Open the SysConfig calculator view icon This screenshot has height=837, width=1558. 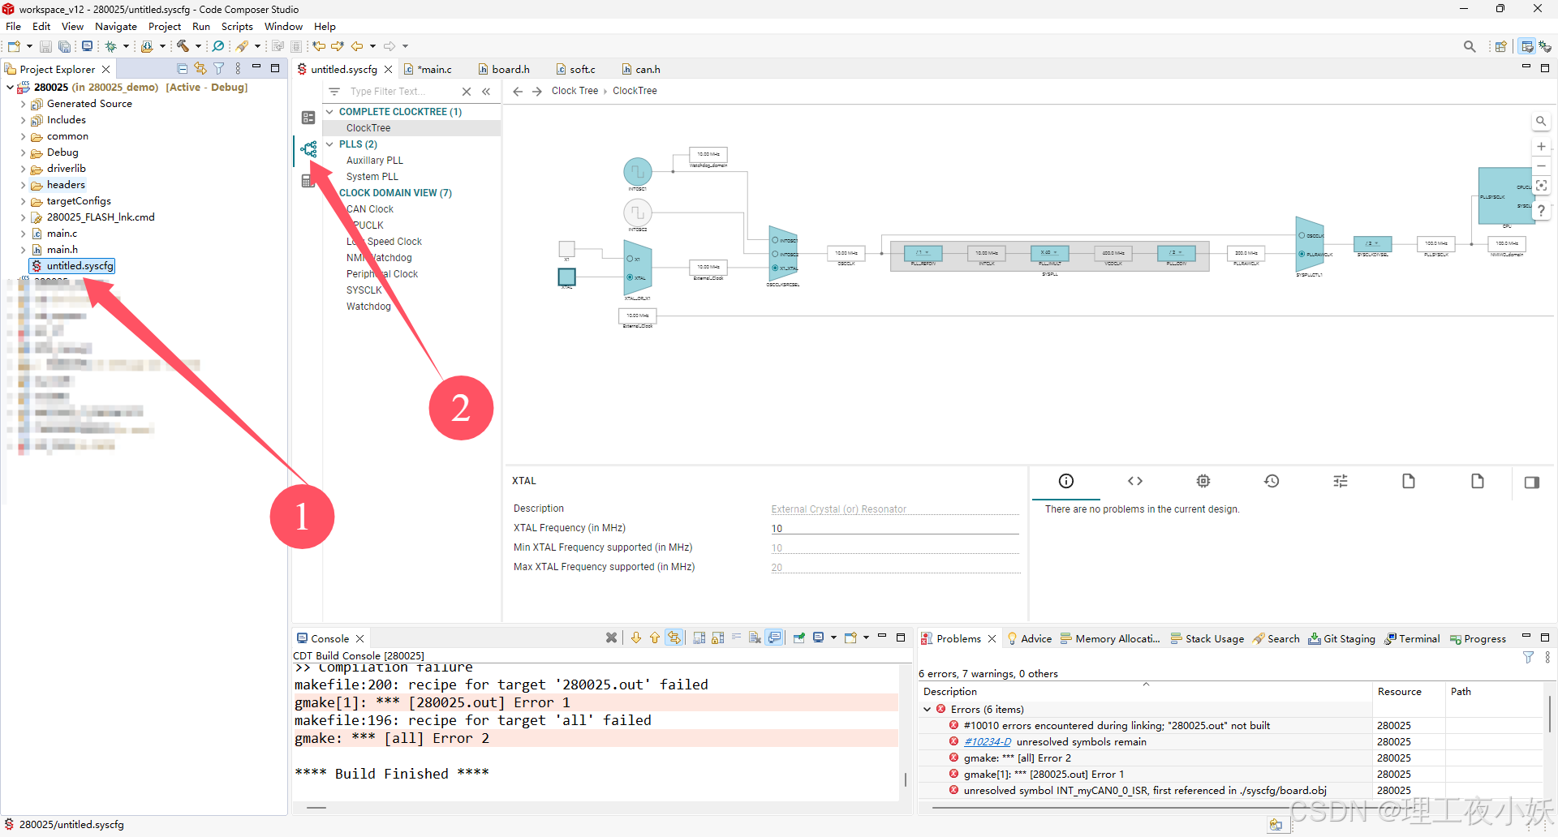(x=308, y=181)
